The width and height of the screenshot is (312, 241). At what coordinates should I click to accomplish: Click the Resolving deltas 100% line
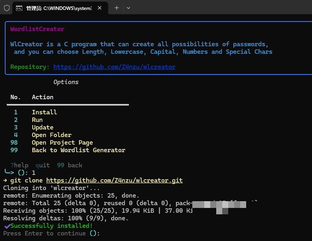coord(66,218)
